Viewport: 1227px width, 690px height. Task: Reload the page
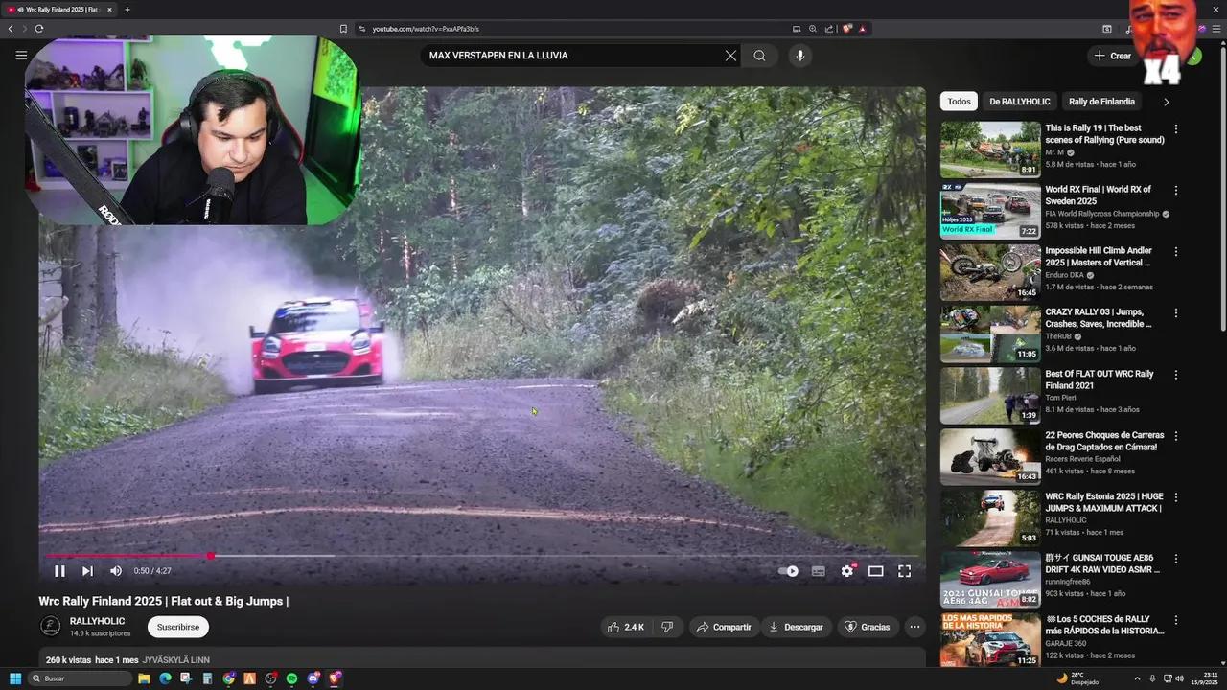38,29
